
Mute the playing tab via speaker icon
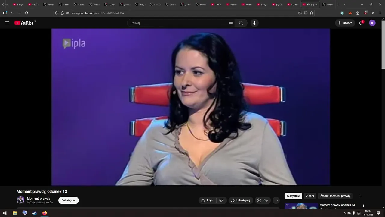pyautogui.click(x=308, y=5)
